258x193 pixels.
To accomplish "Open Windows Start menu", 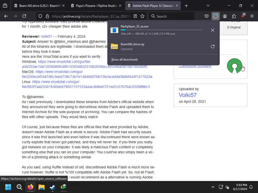I will coord(8,187).
